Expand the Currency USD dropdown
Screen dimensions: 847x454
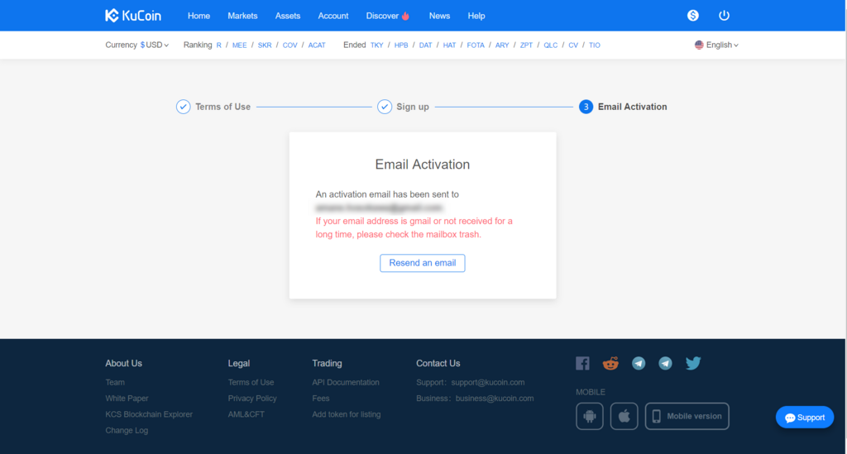pos(154,45)
